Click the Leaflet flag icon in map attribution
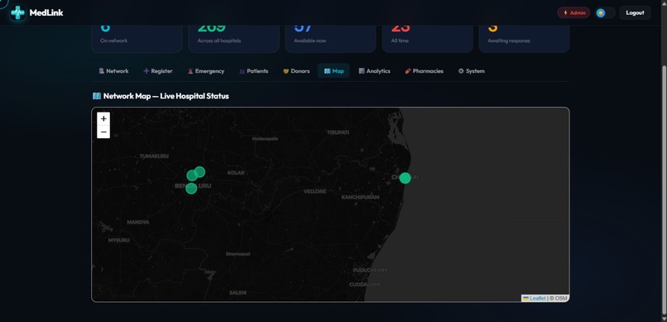 coord(525,298)
